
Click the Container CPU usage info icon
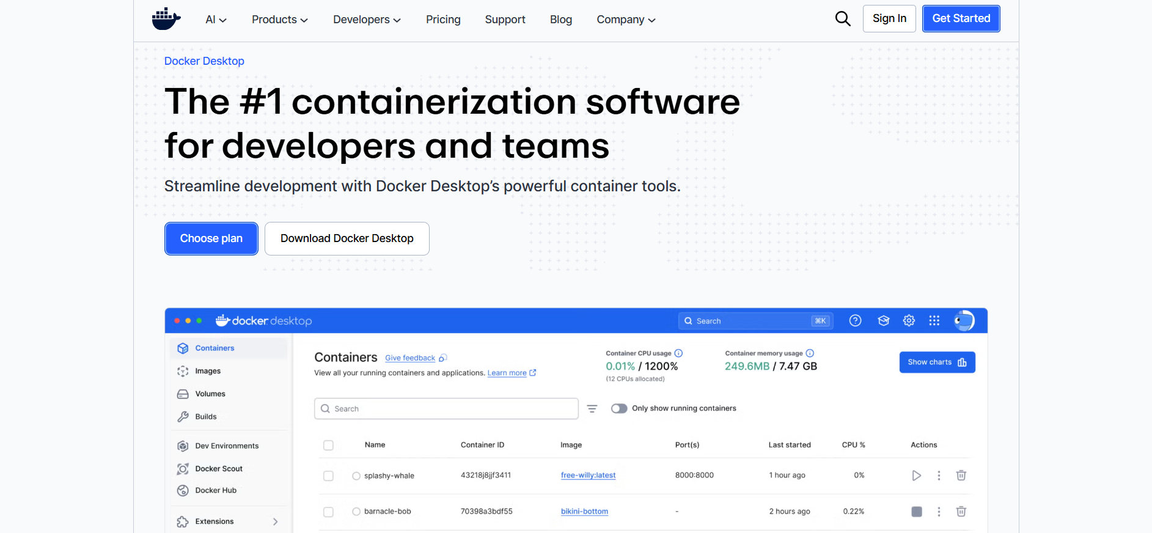[x=678, y=353]
